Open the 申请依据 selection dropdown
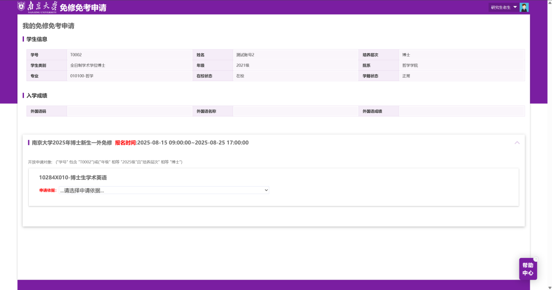Image resolution: width=552 pixels, height=290 pixels. pos(164,190)
